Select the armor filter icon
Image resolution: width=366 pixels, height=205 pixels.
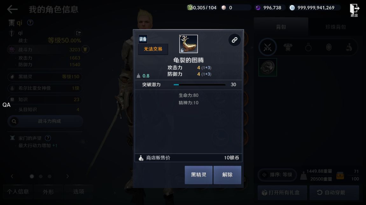(x=288, y=48)
